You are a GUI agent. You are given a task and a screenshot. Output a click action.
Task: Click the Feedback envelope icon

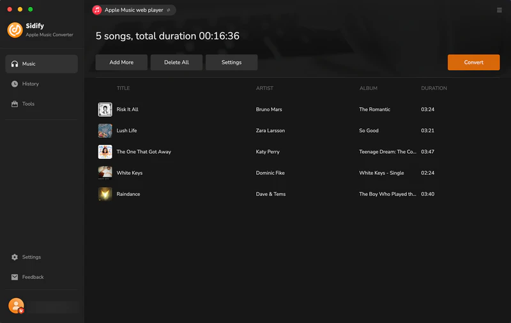(x=15, y=277)
